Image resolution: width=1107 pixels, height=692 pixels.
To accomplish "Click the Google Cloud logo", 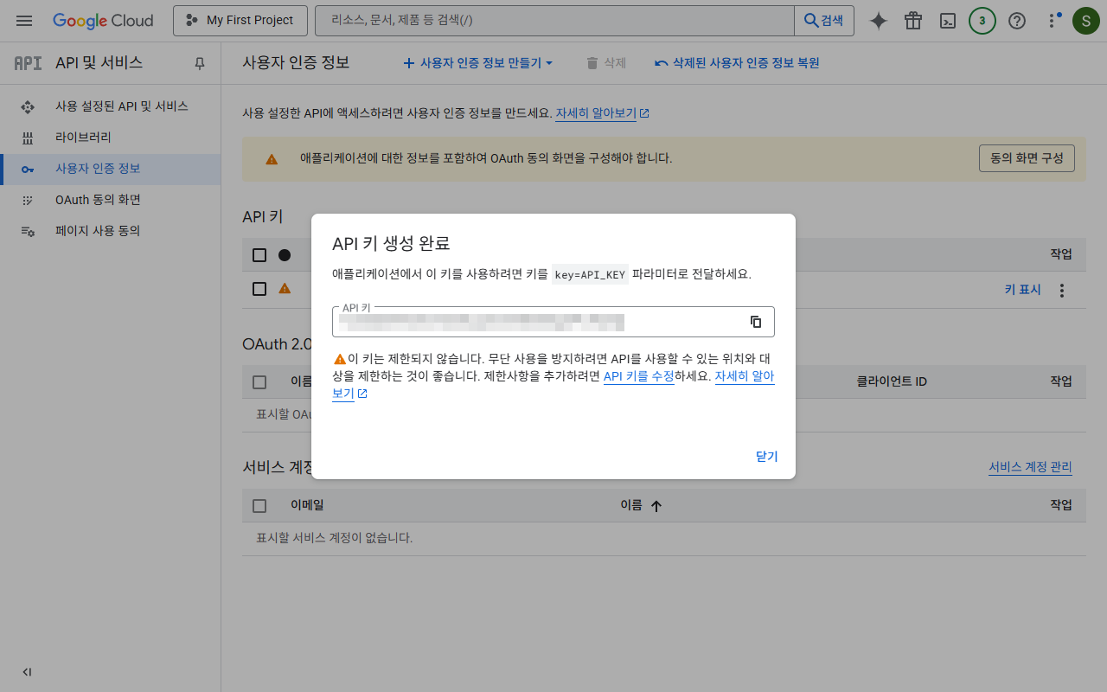I will pyautogui.click(x=103, y=21).
